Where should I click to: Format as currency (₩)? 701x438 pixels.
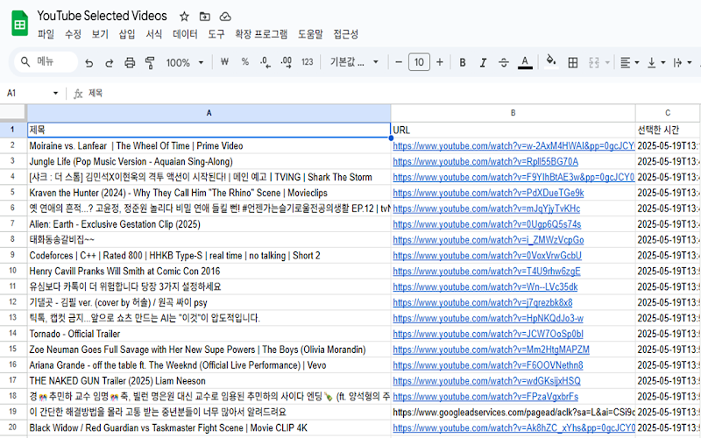224,62
